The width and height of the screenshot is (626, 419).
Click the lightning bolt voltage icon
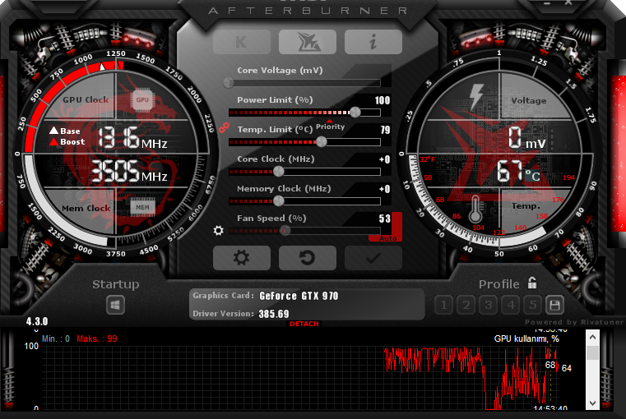pos(476,97)
